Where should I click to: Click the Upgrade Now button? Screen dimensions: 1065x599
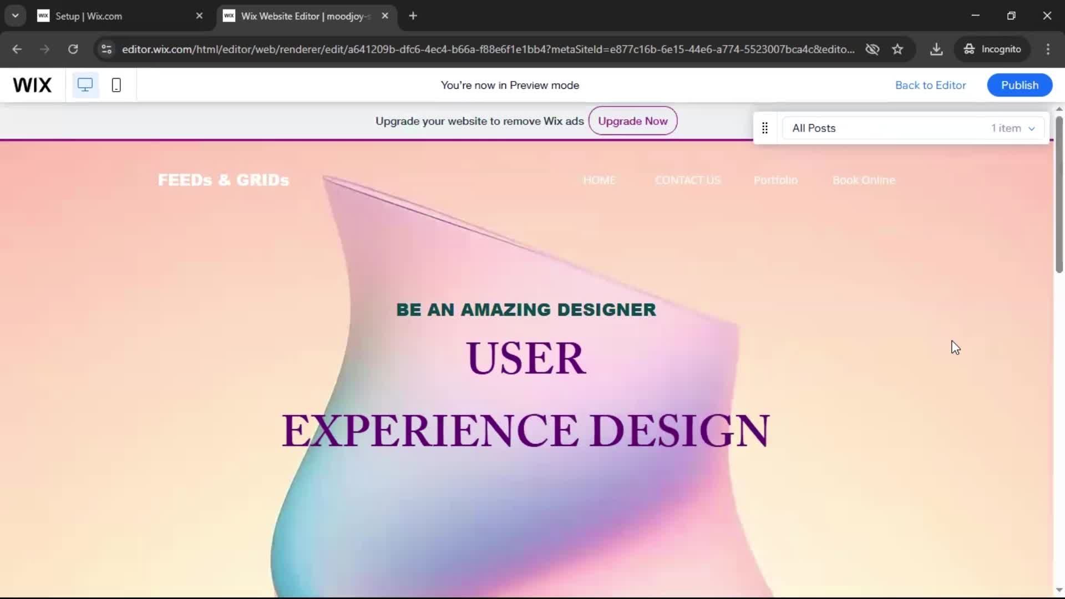(x=633, y=121)
